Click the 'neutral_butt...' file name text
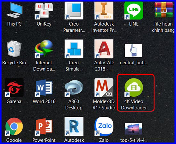 (x=134, y=63)
